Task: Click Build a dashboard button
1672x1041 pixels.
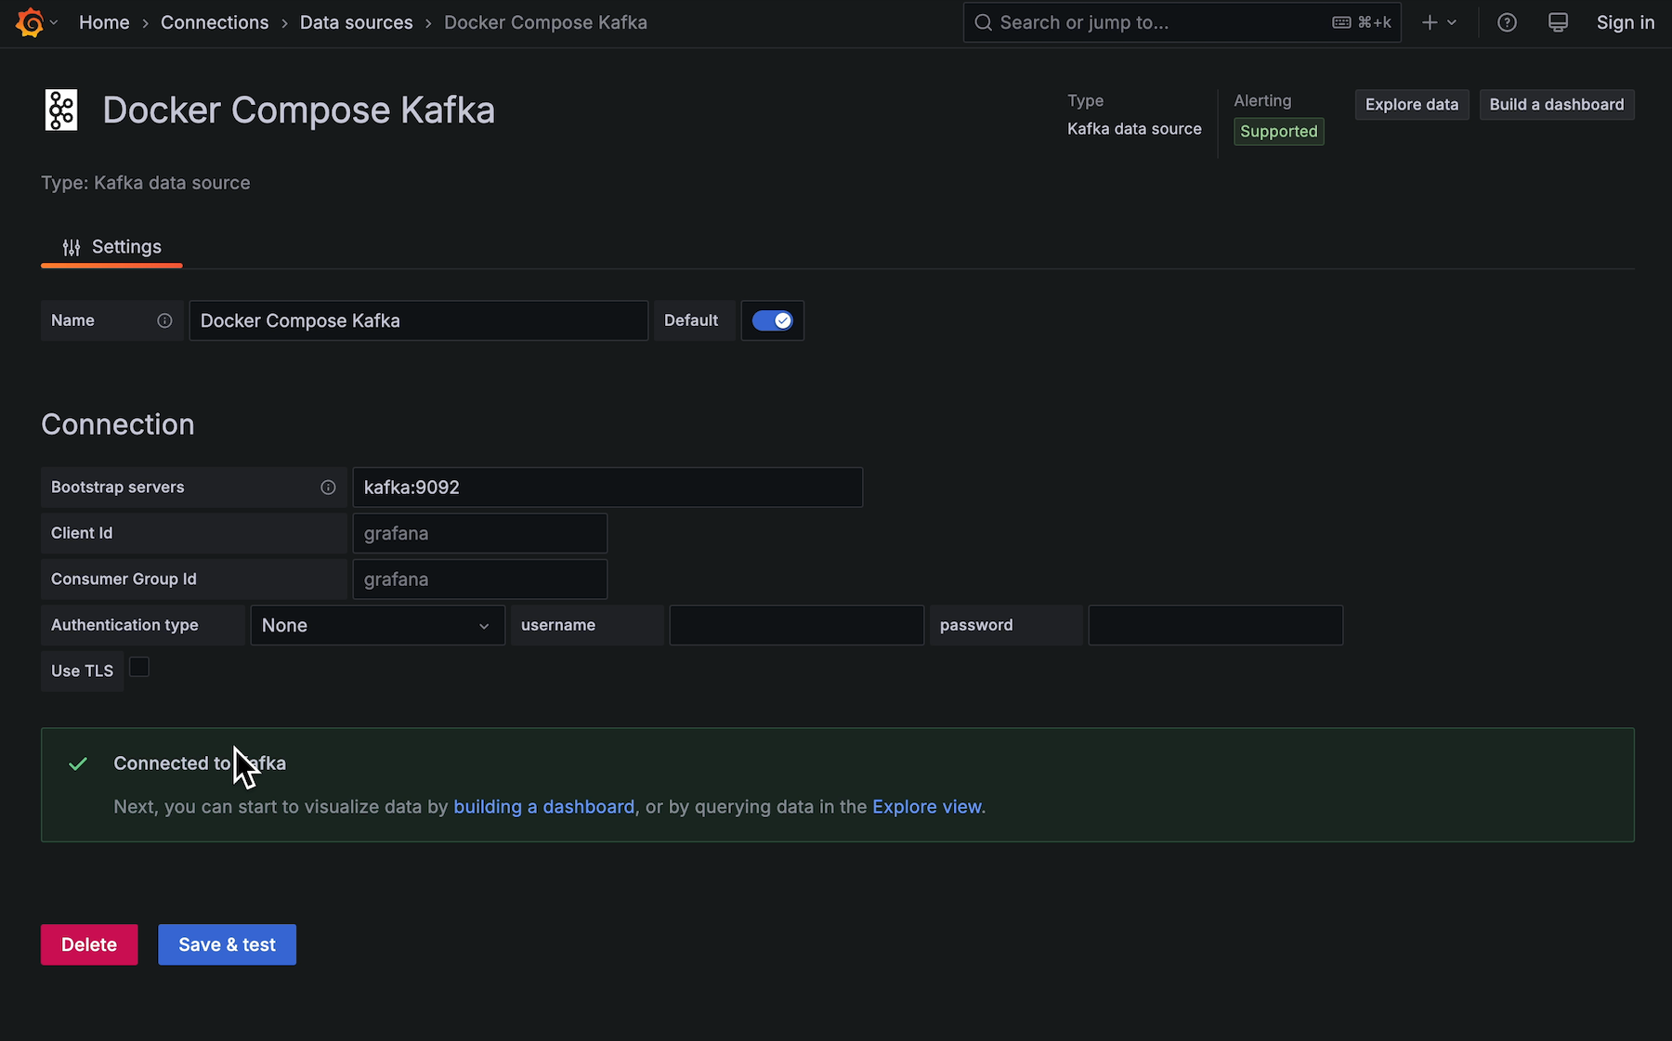Action: coord(1557,104)
